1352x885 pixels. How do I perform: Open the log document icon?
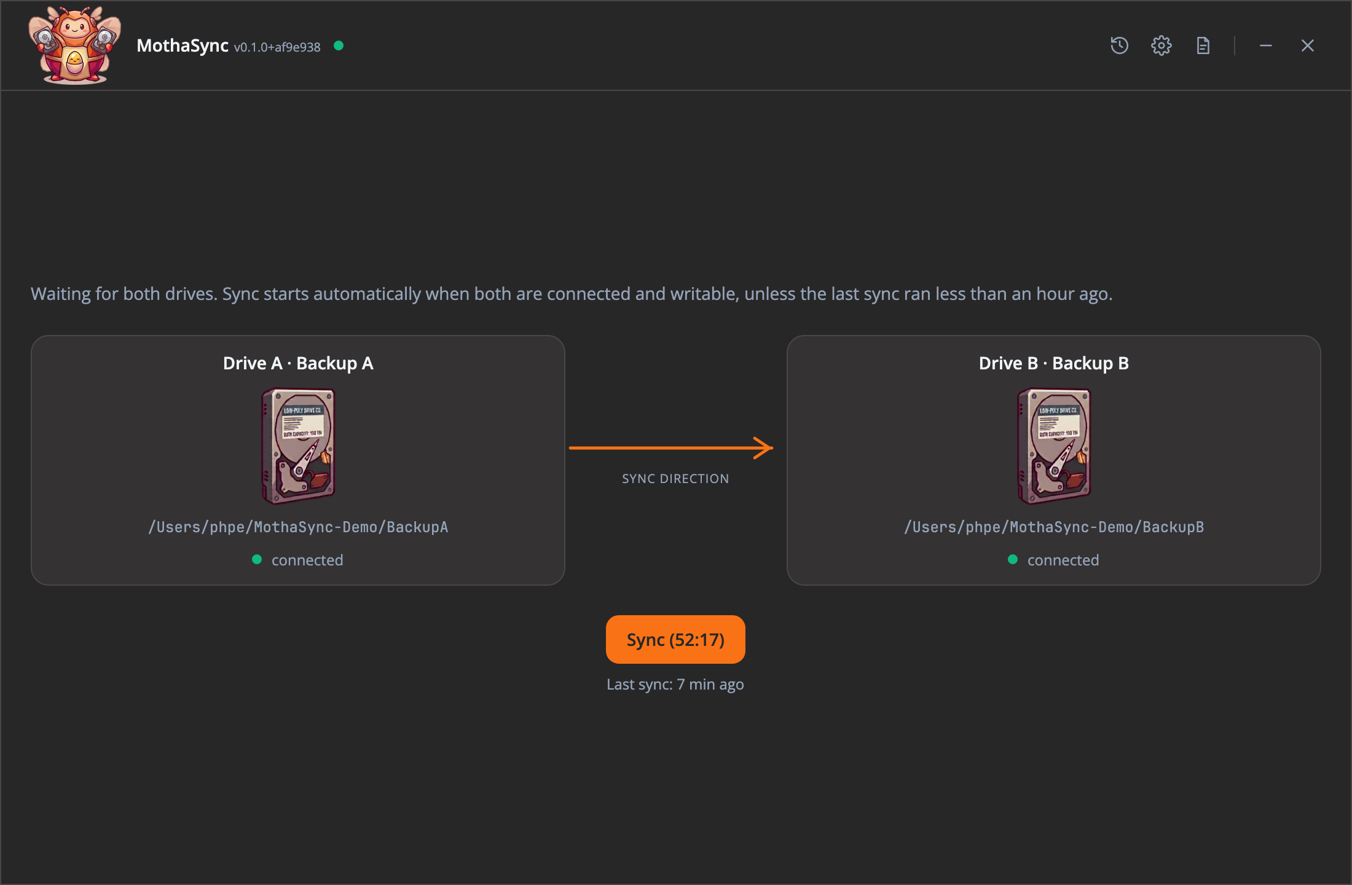tap(1203, 45)
